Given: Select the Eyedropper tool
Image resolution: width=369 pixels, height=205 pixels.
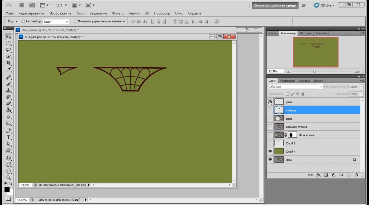Looking at the screenshot, I should (9, 70).
